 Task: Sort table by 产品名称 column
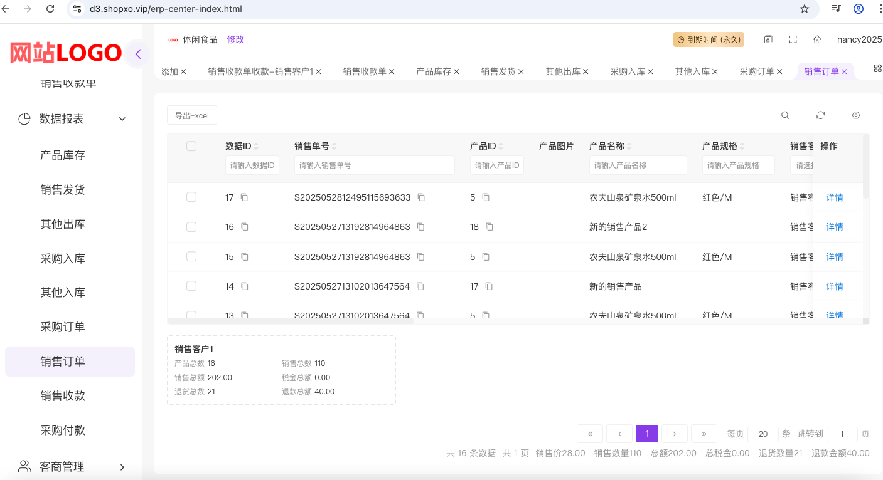pos(629,147)
